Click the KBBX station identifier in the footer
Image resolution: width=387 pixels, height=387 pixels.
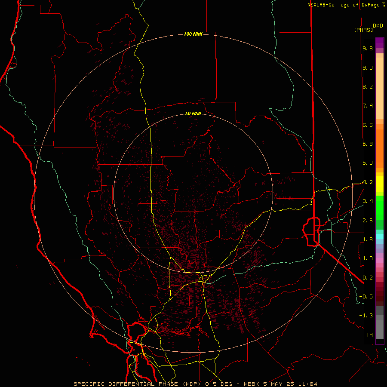tap(252, 384)
